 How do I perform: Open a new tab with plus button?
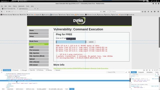38,9
